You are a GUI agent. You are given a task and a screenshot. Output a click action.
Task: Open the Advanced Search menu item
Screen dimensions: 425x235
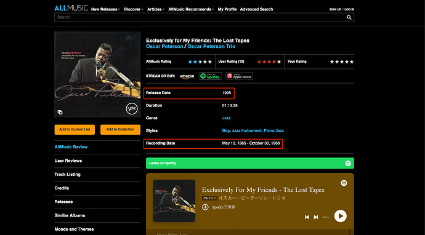point(256,9)
